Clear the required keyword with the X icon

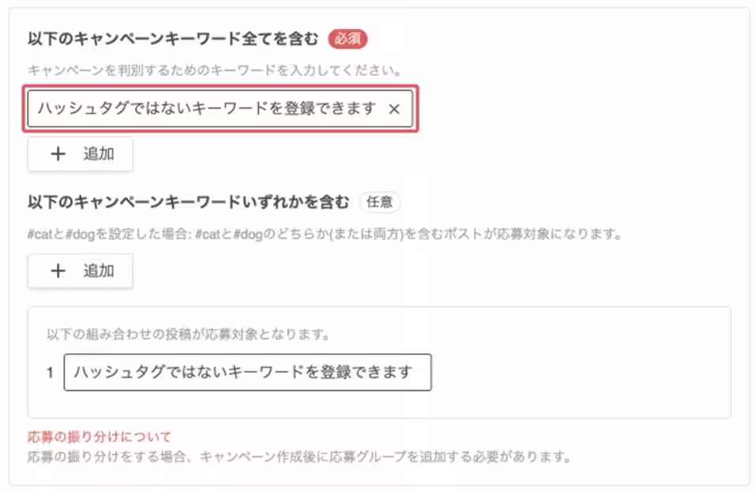(x=395, y=109)
